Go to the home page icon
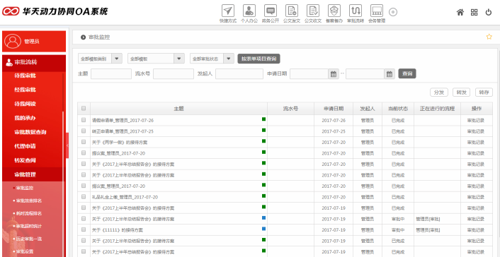Screen dimensions: 500x257 [460, 13]
